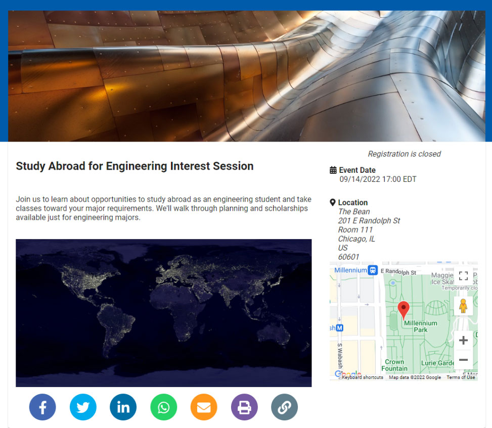Click the world at night image
This screenshot has width=492, height=428.
pos(163,313)
